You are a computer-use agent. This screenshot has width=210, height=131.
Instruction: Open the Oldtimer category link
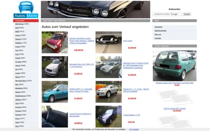18,100
